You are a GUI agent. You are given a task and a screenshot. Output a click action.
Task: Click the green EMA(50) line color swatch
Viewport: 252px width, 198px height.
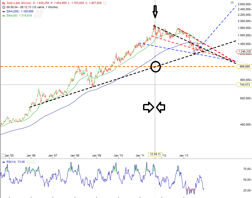point(3,16)
